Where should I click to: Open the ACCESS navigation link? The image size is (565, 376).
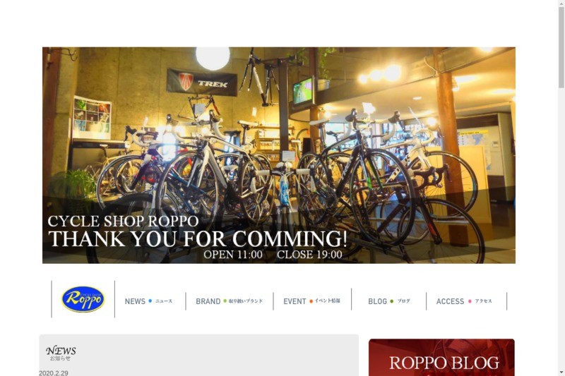pyautogui.click(x=464, y=301)
